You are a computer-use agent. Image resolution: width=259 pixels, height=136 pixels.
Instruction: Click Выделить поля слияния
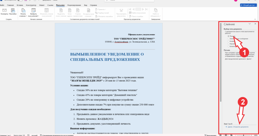tap(61, 13)
